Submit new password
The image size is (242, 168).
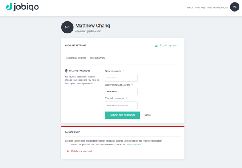coord(123,115)
